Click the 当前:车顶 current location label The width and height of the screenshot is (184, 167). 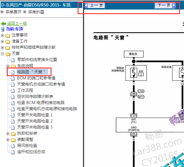(x=14, y=29)
